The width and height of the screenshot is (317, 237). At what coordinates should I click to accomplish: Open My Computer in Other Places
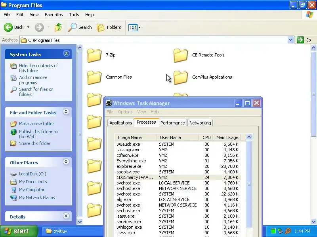coord(32,190)
